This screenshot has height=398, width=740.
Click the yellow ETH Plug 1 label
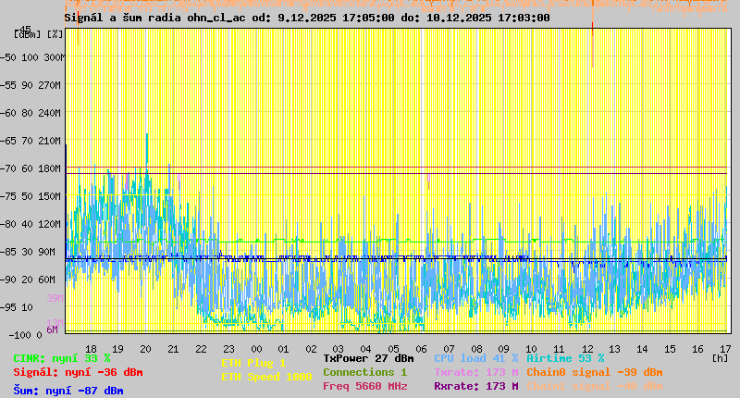253,364
